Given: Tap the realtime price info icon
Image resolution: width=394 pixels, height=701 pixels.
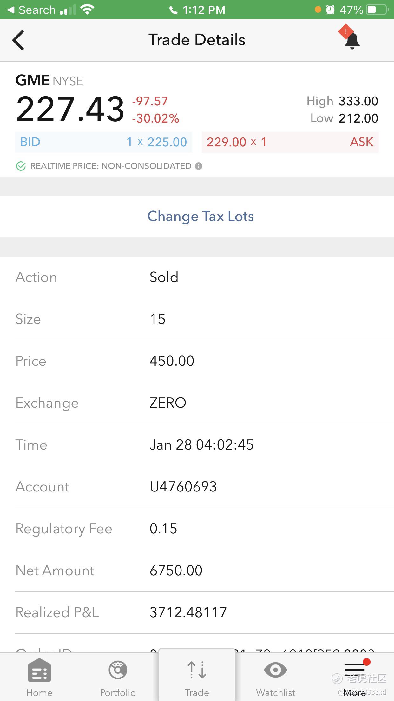Looking at the screenshot, I should pos(199,166).
